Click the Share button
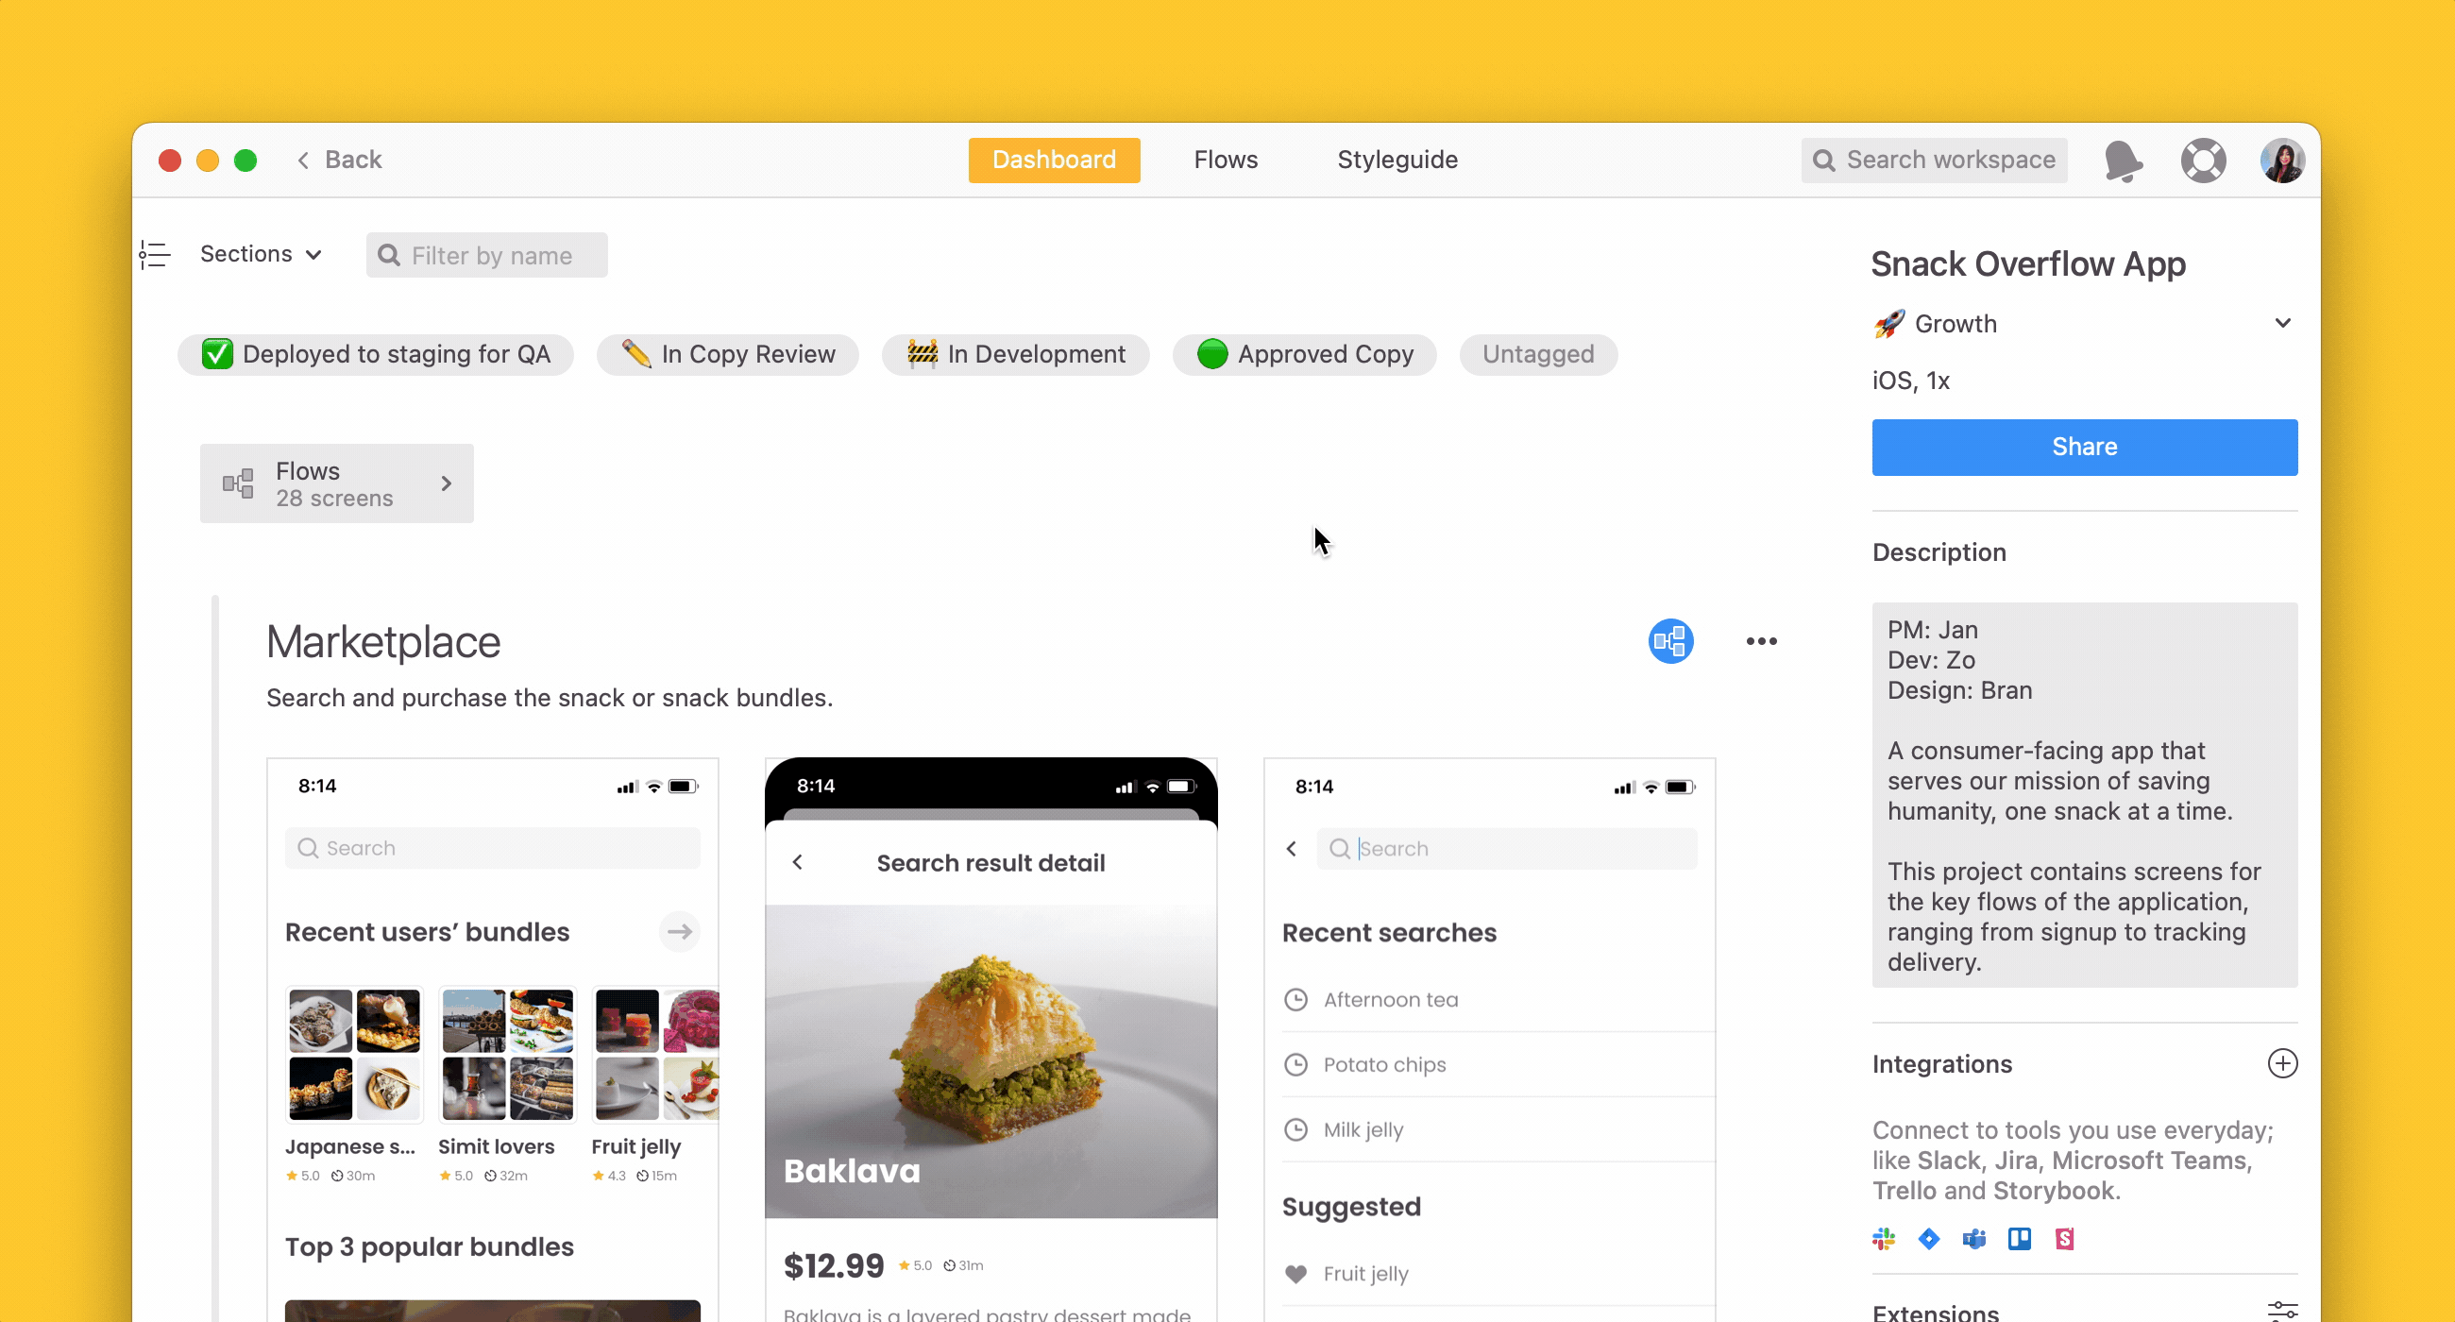The image size is (2455, 1322). (2084, 446)
